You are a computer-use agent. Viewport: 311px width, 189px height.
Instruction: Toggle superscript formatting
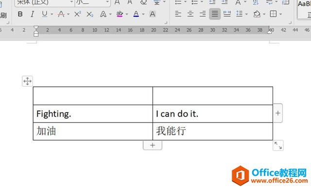(78, 14)
